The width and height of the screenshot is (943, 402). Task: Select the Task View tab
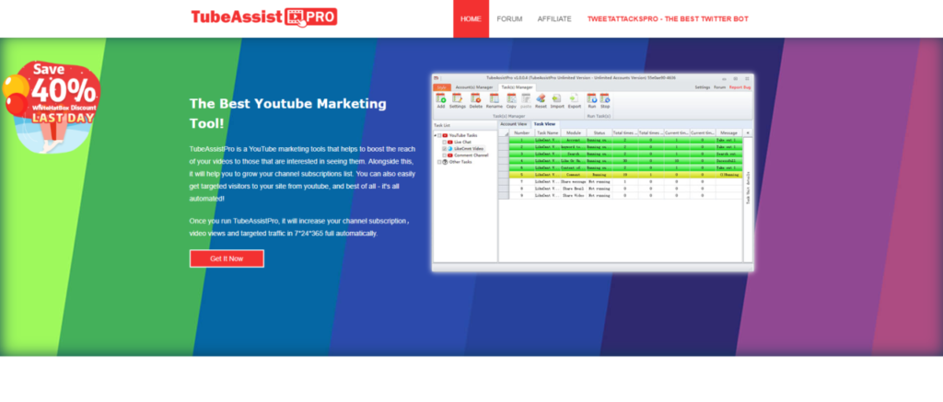(544, 124)
